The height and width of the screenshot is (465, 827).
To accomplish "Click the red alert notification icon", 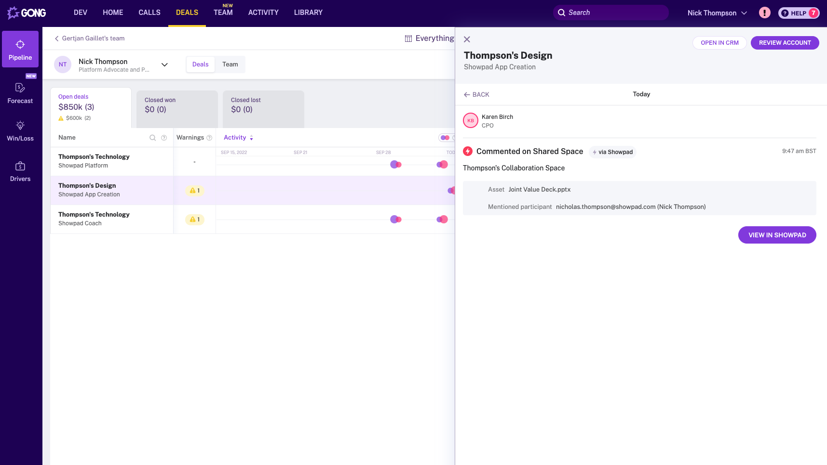I will (x=764, y=13).
